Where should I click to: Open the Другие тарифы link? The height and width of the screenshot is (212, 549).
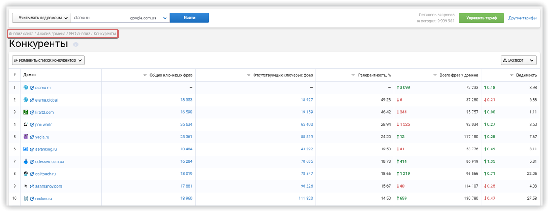522,18
